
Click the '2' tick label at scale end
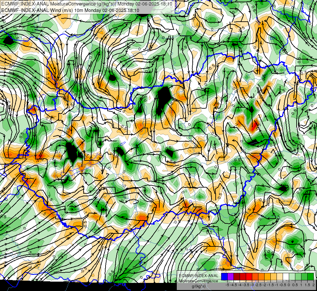pos(313,285)
